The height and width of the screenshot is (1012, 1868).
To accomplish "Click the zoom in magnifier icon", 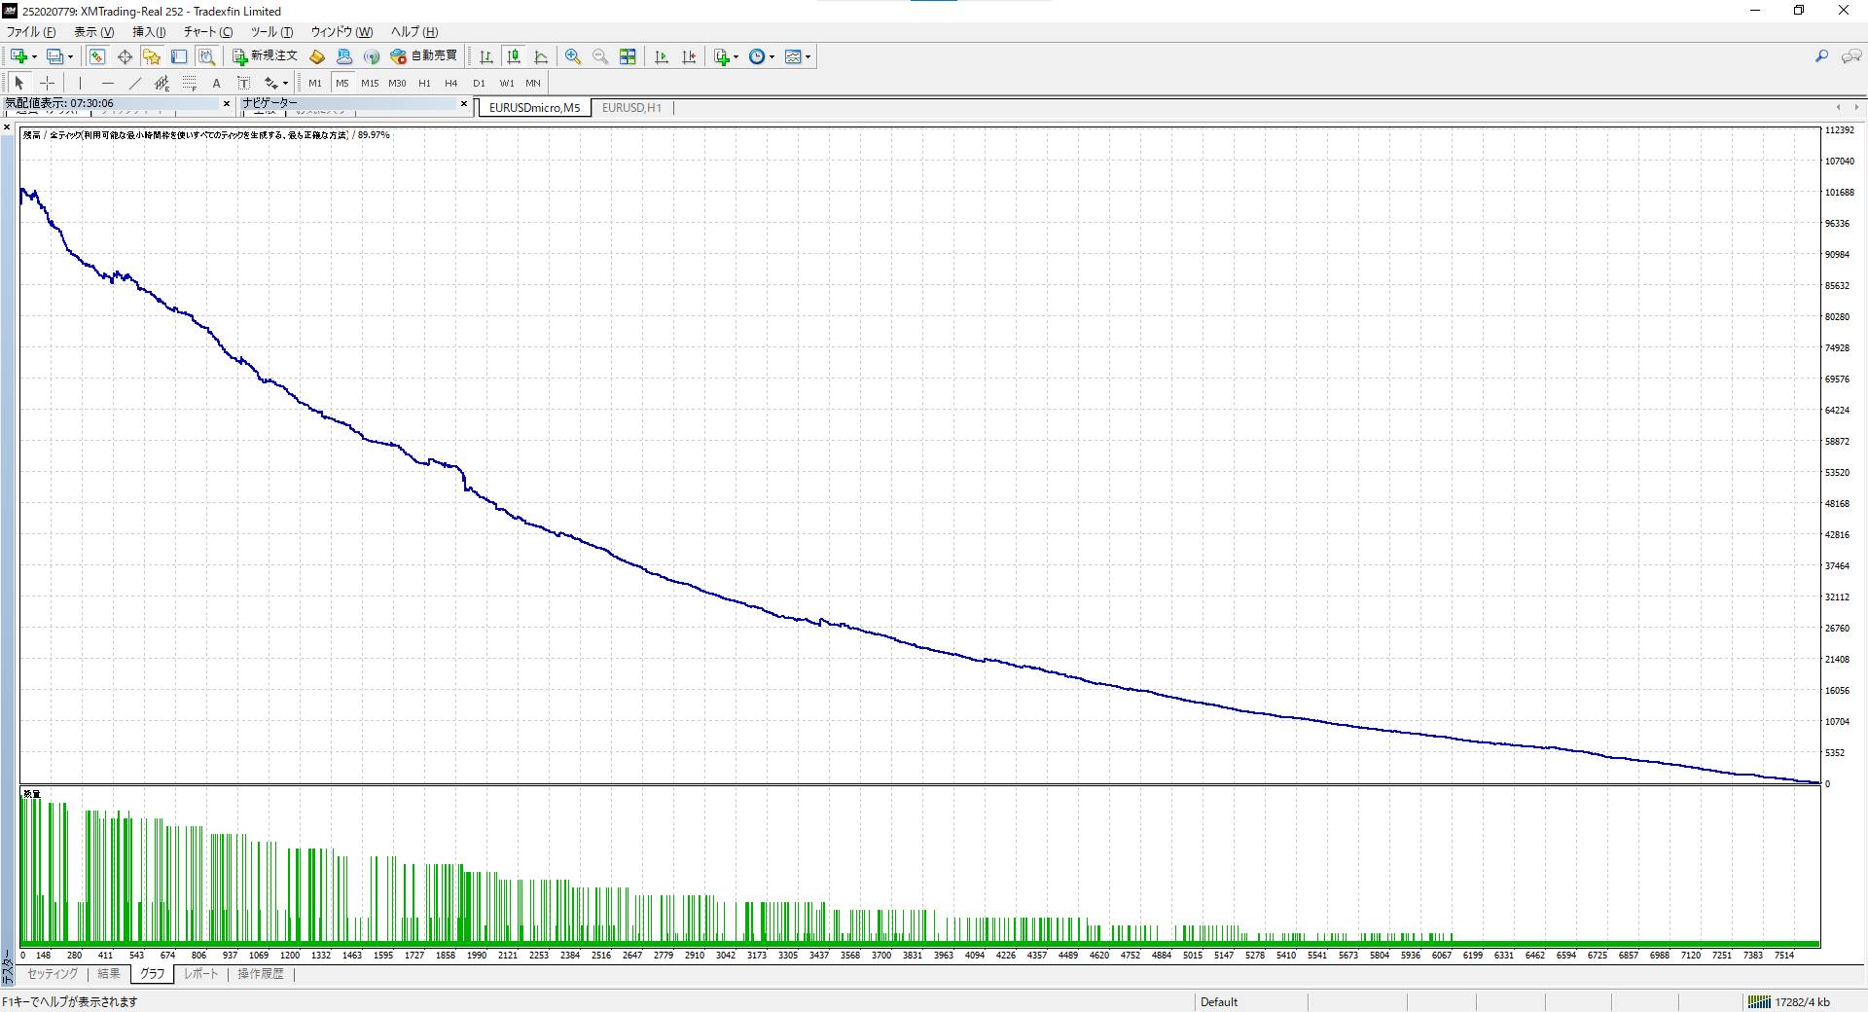I will [573, 56].
